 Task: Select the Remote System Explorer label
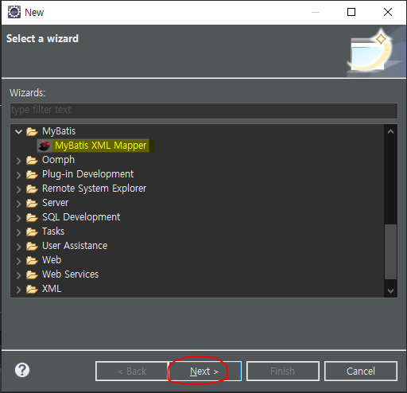click(x=94, y=189)
